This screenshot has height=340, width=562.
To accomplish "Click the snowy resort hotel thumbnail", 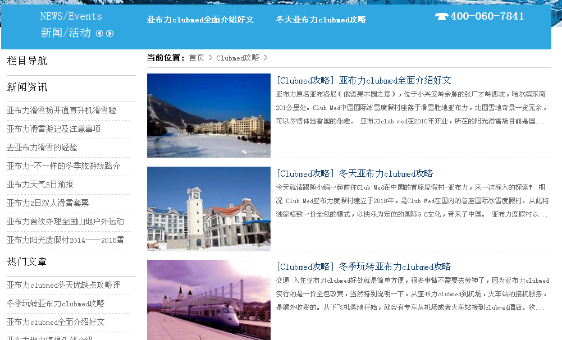I will 209,116.
